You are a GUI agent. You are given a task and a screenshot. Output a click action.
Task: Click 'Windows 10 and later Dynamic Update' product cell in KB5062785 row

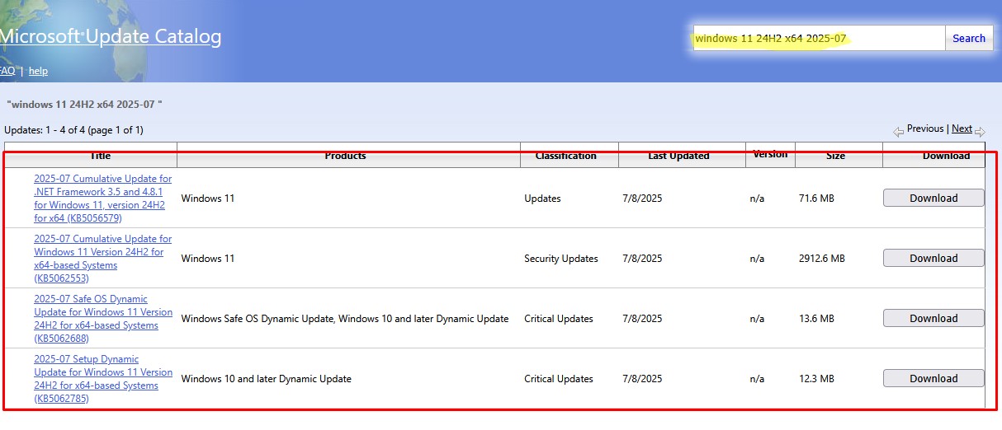[266, 379]
